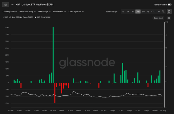Click the 'Latest: 1d ago' text

click(x=111, y=12)
